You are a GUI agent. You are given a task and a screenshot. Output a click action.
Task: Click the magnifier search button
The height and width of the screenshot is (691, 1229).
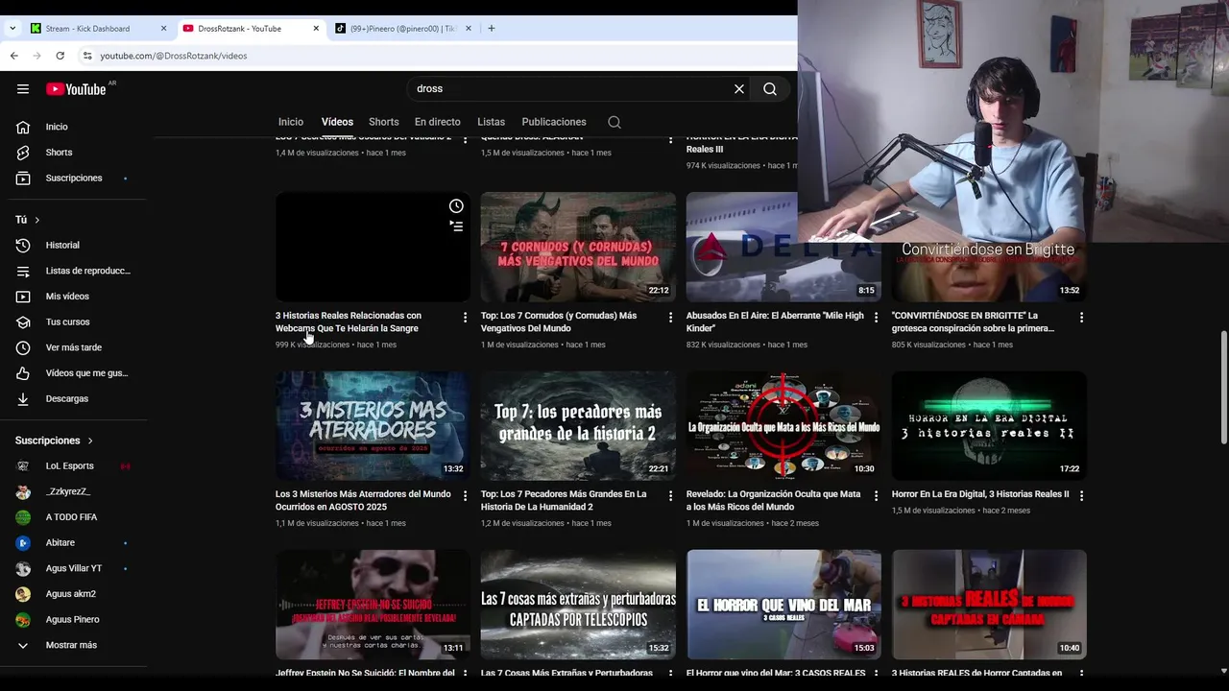(x=770, y=88)
